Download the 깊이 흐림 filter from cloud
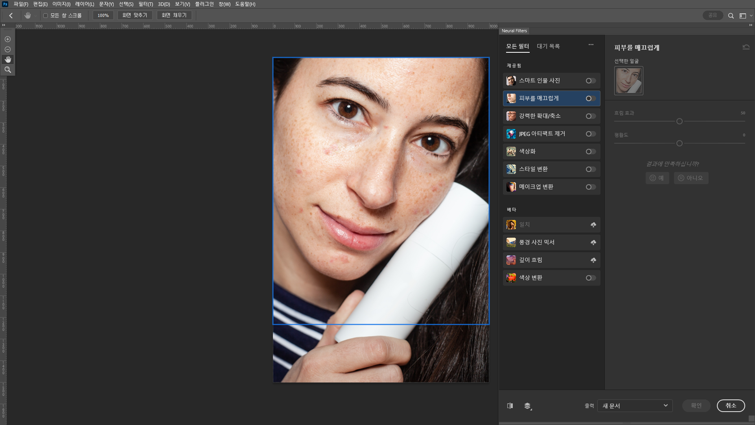Viewport: 755px width, 425px height. pyautogui.click(x=593, y=260)
